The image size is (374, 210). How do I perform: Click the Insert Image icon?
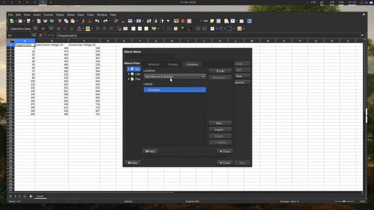coord(176,21)
